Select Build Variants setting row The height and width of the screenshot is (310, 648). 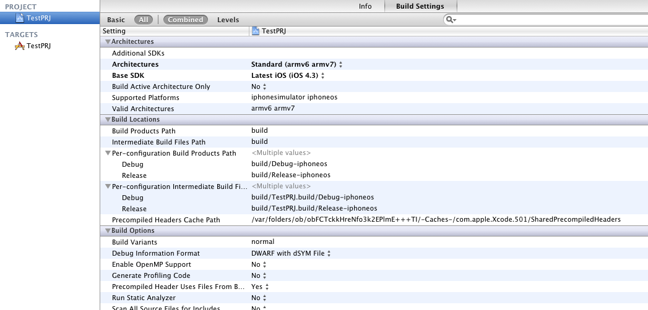point(374,242)
